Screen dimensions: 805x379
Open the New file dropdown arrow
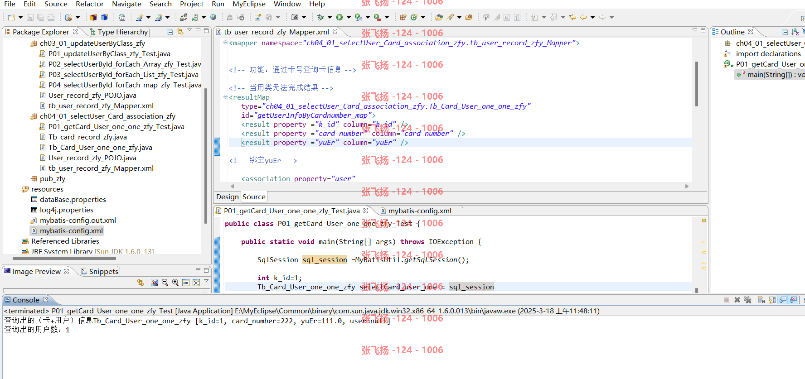[x=20, y=17]
